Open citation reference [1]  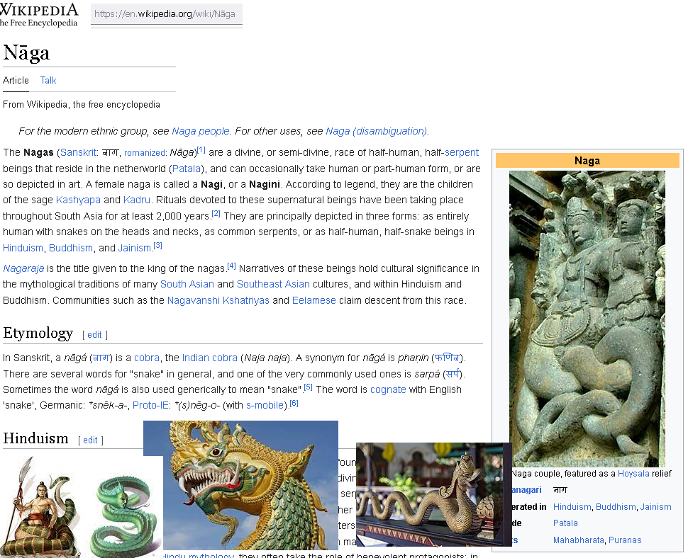(201, 150)
